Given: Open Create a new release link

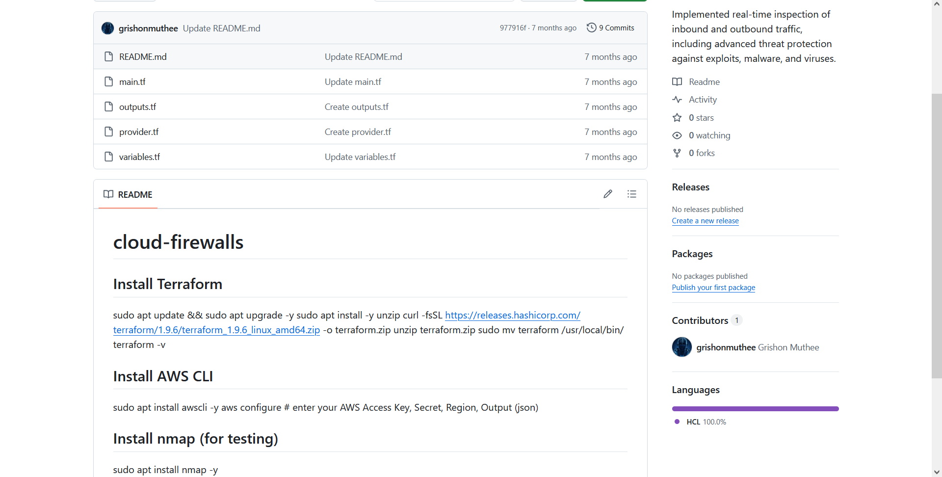Looking at the screenshot, I should (x=705, y=221).
